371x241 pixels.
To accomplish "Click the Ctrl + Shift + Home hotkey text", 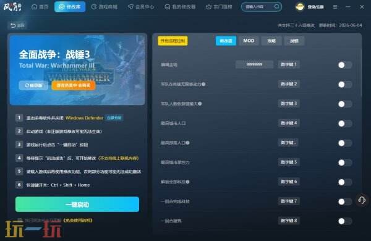I will tap(70, 185).
